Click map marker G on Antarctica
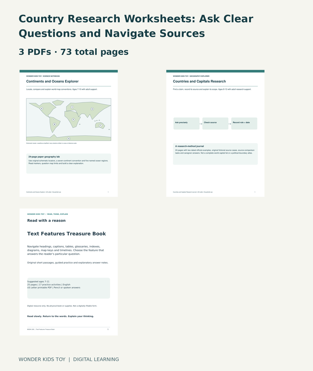Viewport: 313px width, 371px height. (x=68, y=139)
